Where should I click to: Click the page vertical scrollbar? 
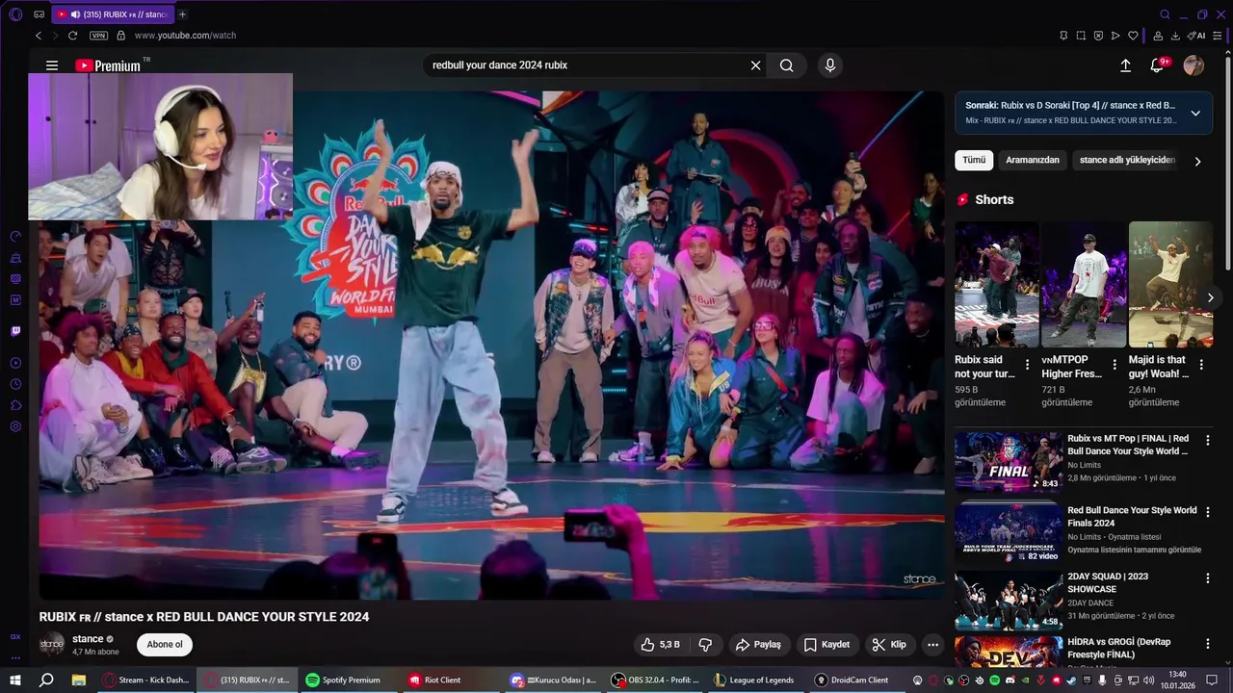[1227, 164]
